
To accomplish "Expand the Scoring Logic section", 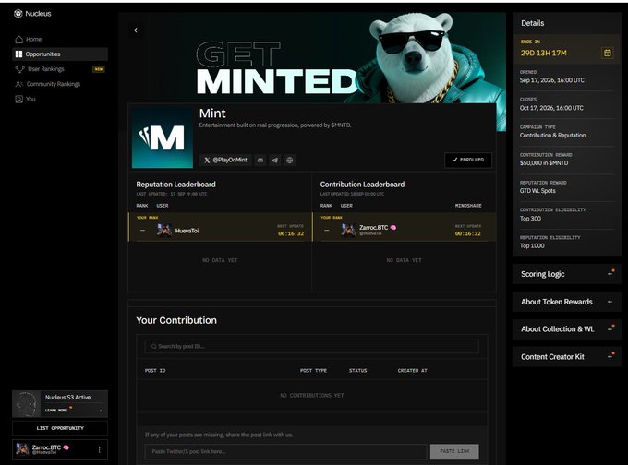I will tap(567, 274).
